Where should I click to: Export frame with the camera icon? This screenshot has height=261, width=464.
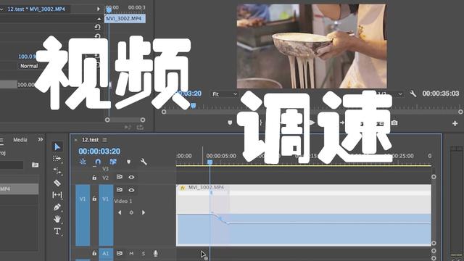[394, 123]
